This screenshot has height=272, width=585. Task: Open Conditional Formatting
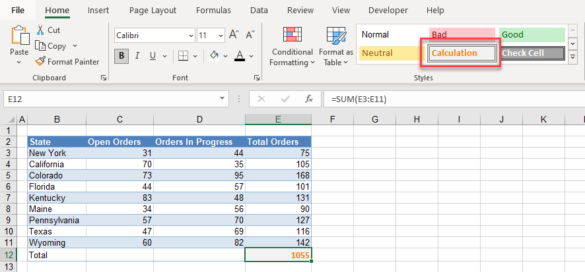pyautogui.click(x=292, y=46)
